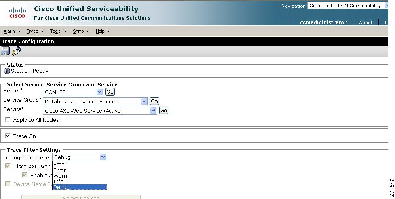This screenshot has height=199, width=395.
Task: Open the Service Group dropdown
Action: 95,101
